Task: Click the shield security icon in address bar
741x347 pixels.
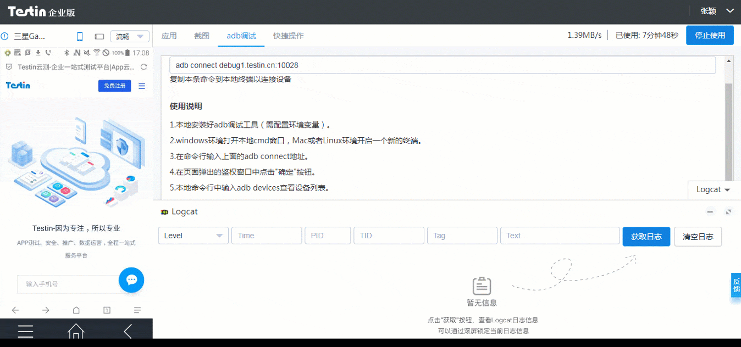Action: click(9, 67)
